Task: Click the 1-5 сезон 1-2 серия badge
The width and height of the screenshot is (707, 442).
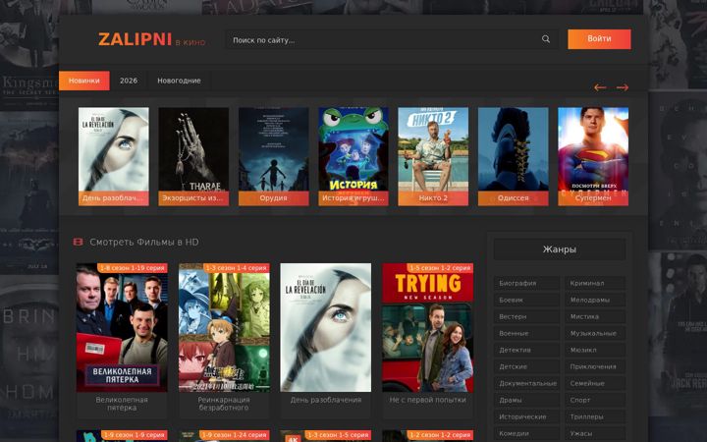Action: (x=440, y=268)
